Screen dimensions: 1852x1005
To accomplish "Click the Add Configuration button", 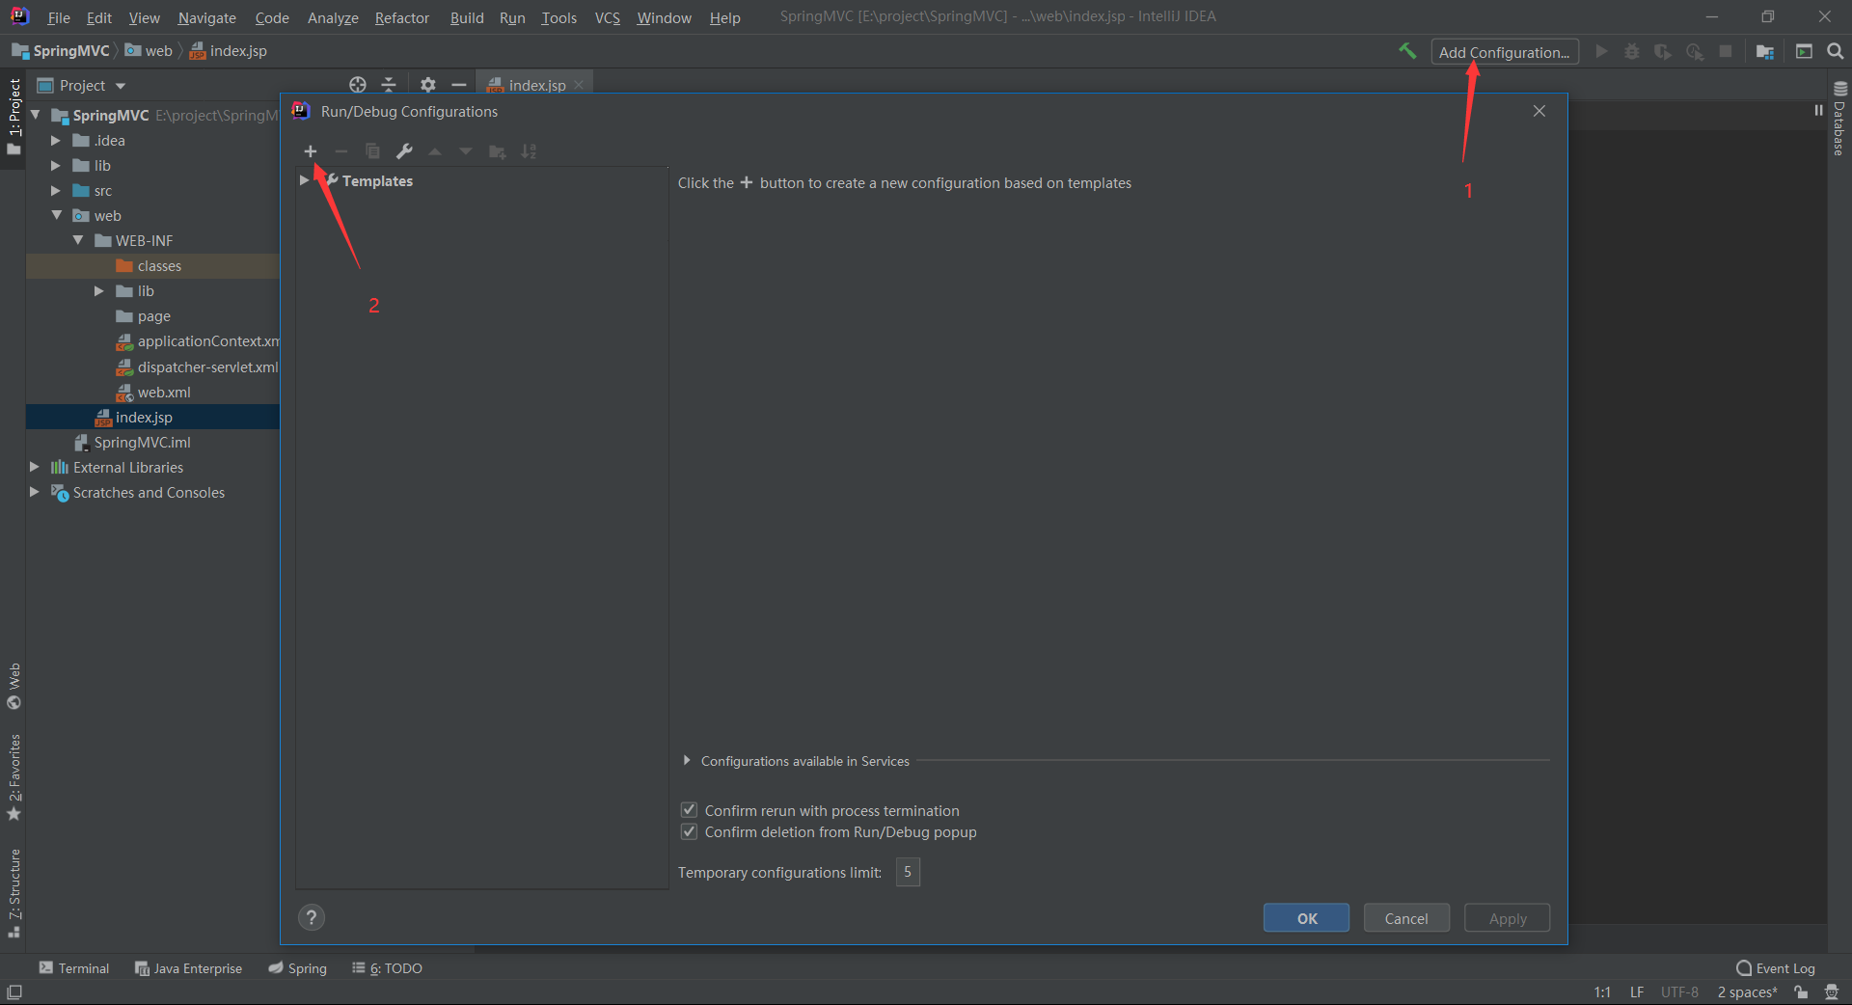I will pyautogui.click(x=1505, y=52).
